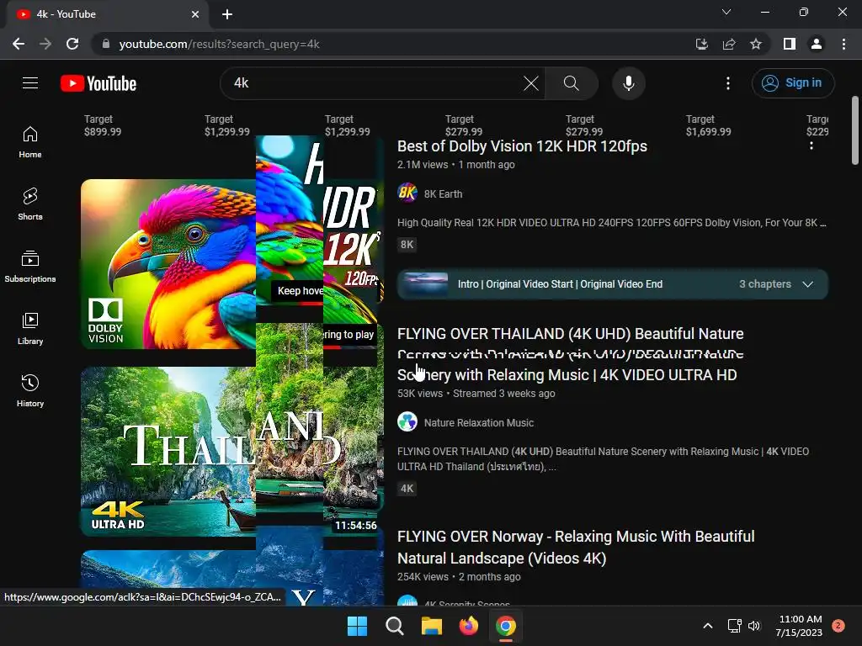This screenshot has width=862, height=646.
Task: Click the page vertical scrollbar
Action: (855, 130)
